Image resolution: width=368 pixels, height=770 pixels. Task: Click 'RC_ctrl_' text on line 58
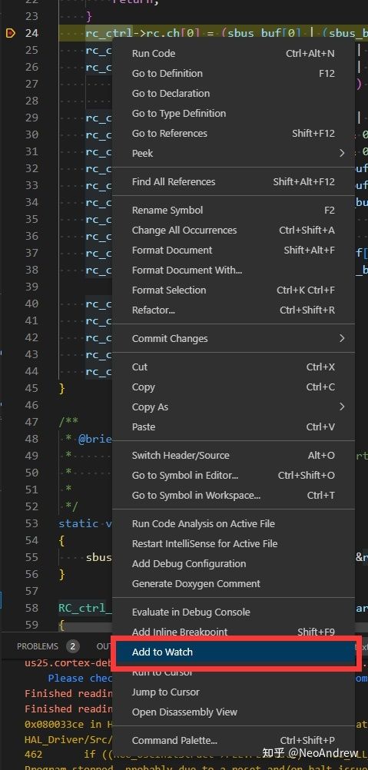[x=85, y=608]
